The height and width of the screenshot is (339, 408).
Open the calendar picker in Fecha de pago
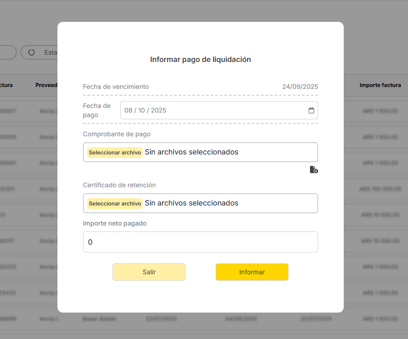click(311, 110)
